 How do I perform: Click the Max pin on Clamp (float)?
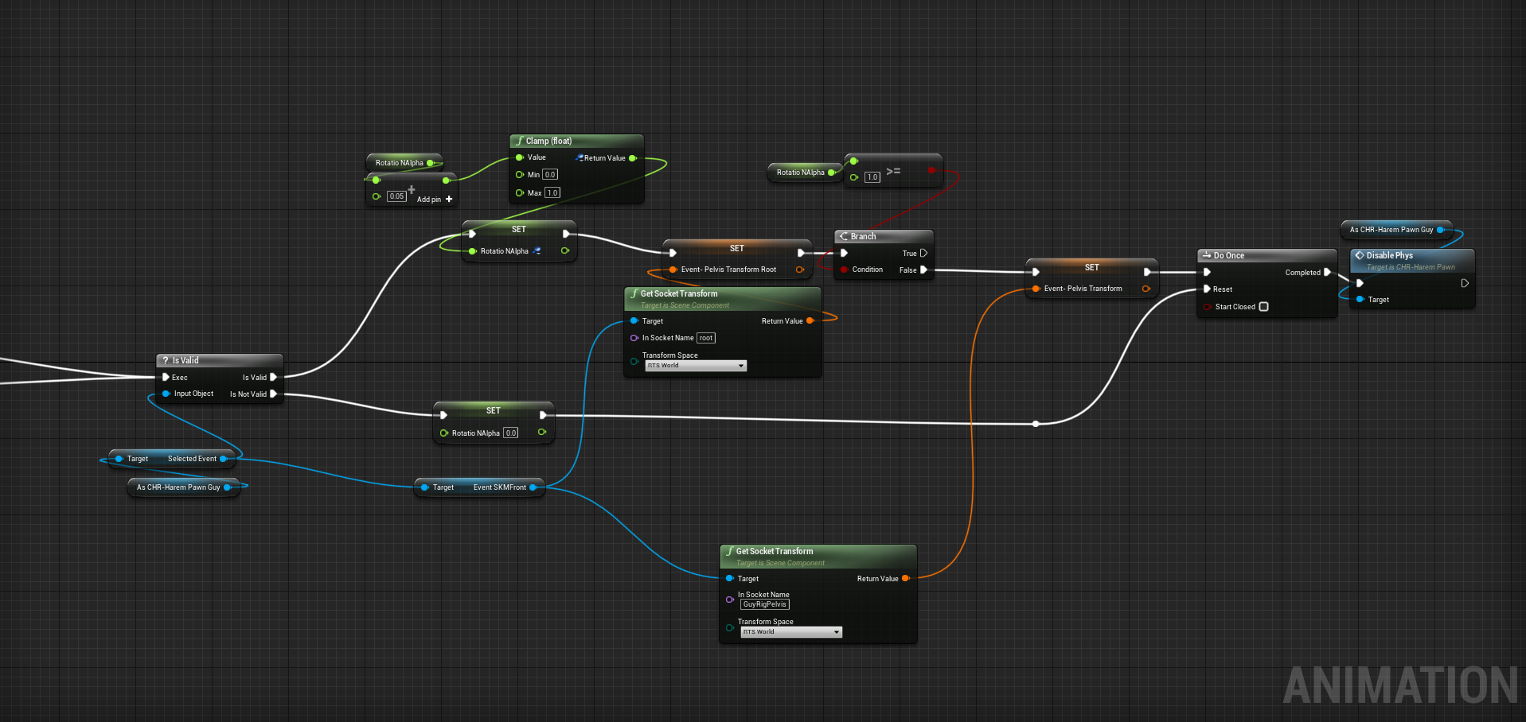tap(519, 192)
